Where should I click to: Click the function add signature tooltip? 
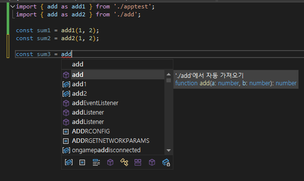point(236,83)
